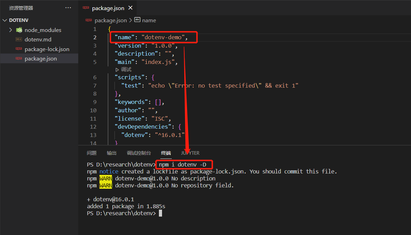
Task: Click package.json in the breadcrumb path
Action: [111, 21]
